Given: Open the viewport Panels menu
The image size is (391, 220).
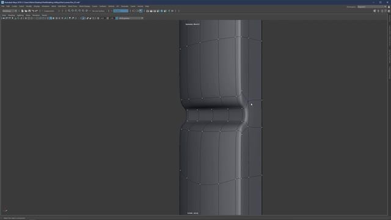Looking at the screenshot, I should point(45,15).
